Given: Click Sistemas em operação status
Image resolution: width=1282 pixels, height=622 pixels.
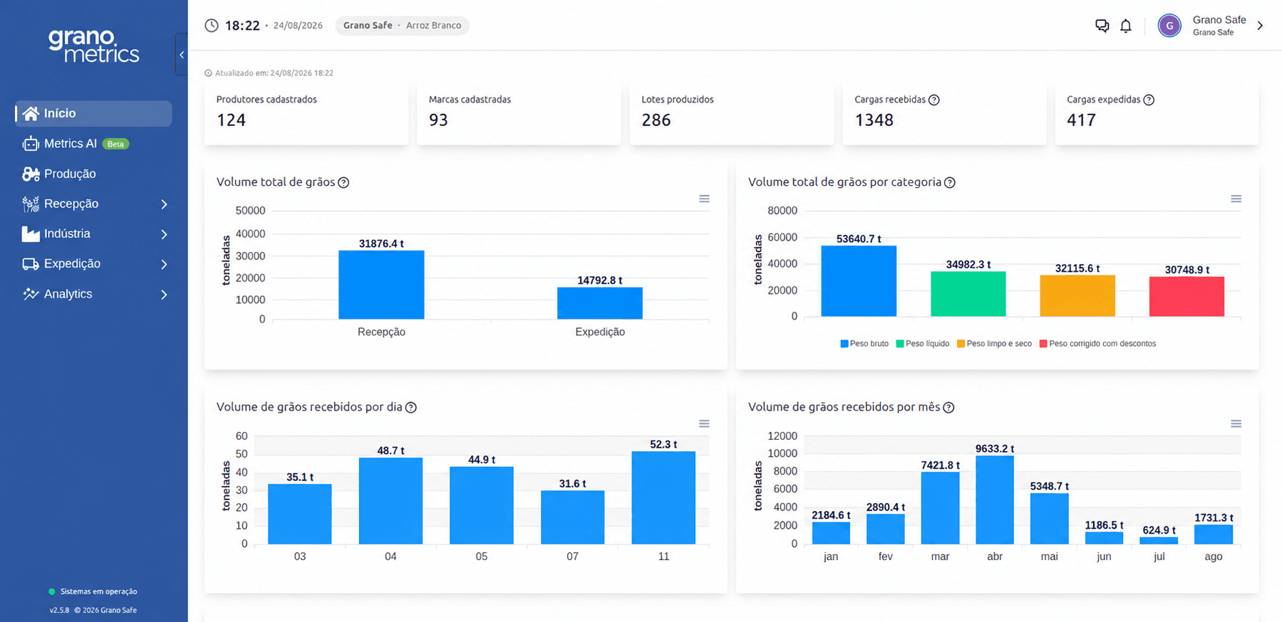Looking at the screenshot, I should (x=93, y=591).
